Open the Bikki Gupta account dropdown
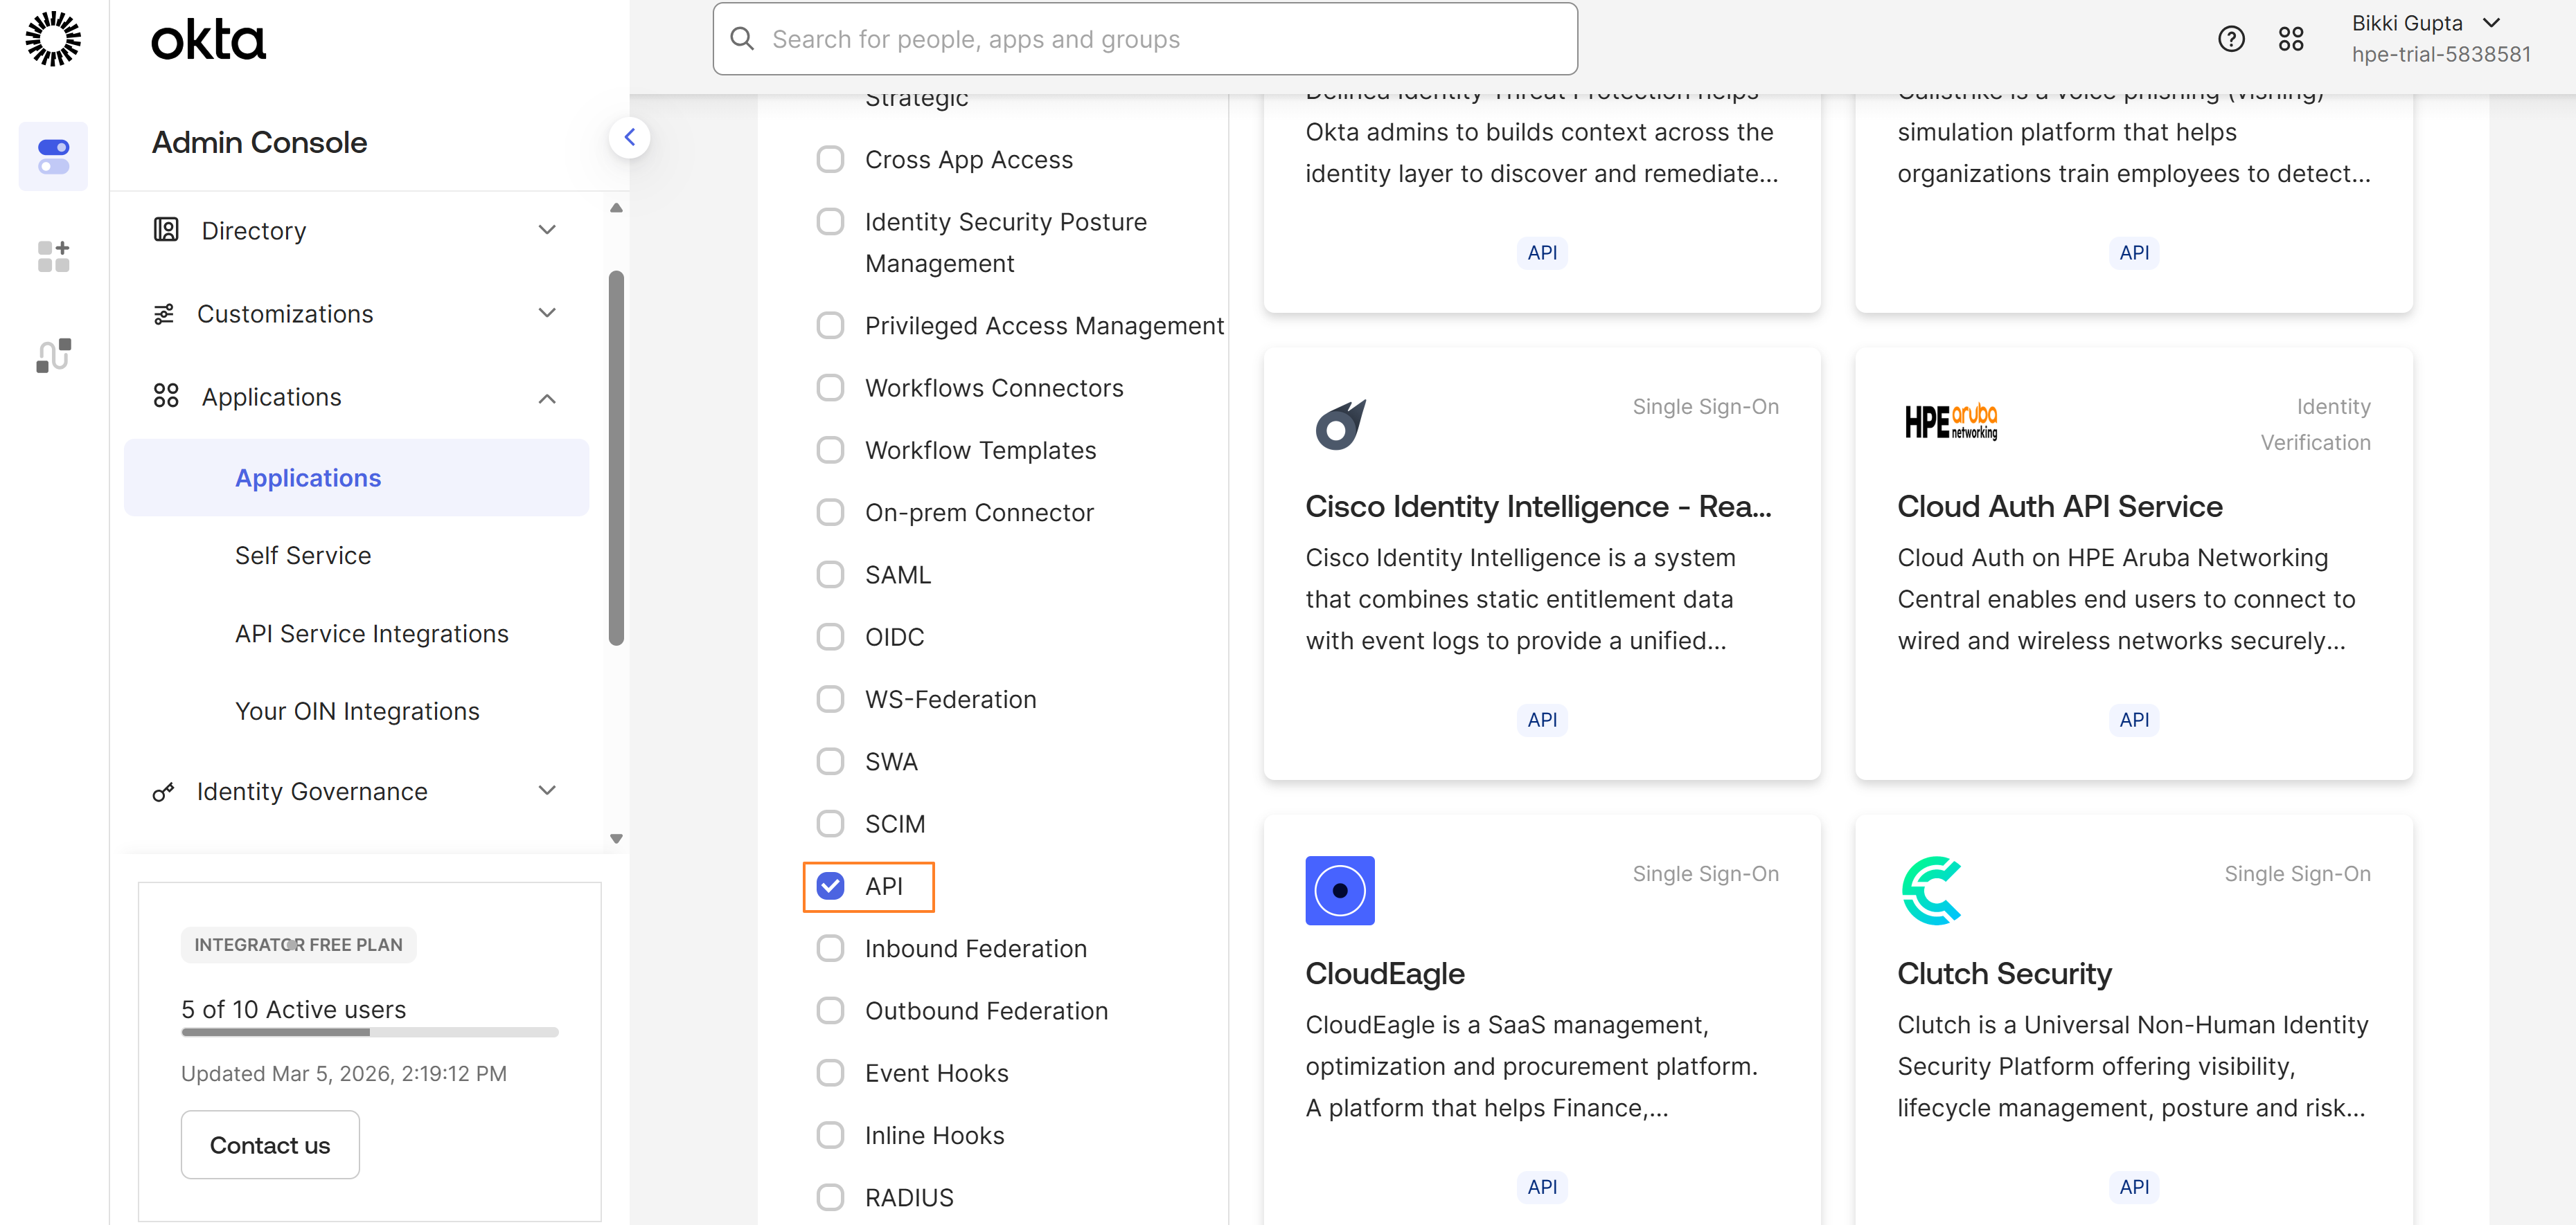 2490,23
